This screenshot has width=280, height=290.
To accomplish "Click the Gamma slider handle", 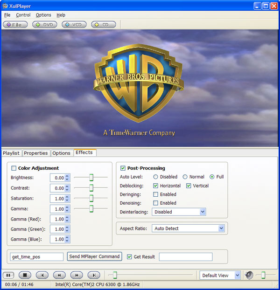I will (91, 208).
